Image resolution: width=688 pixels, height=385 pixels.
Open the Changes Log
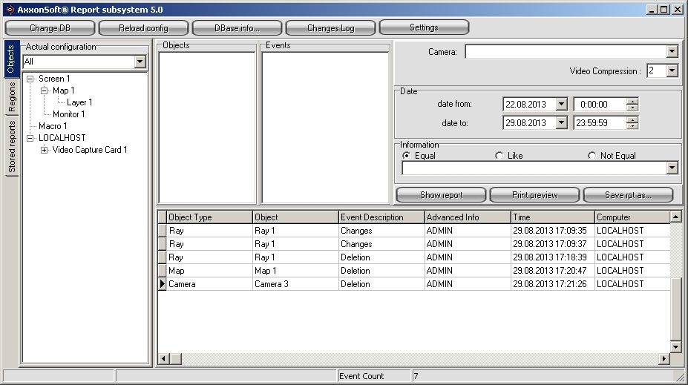(x=330, y=28)
